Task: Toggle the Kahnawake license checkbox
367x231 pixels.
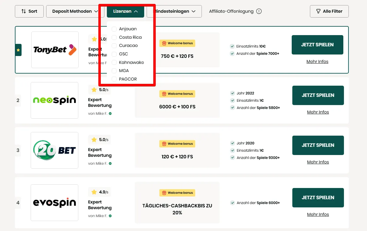Action: tap(114, 62)
